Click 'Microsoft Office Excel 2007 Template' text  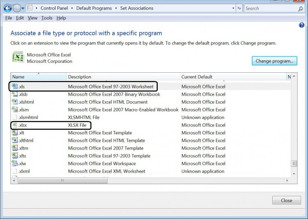click(106, 148)
